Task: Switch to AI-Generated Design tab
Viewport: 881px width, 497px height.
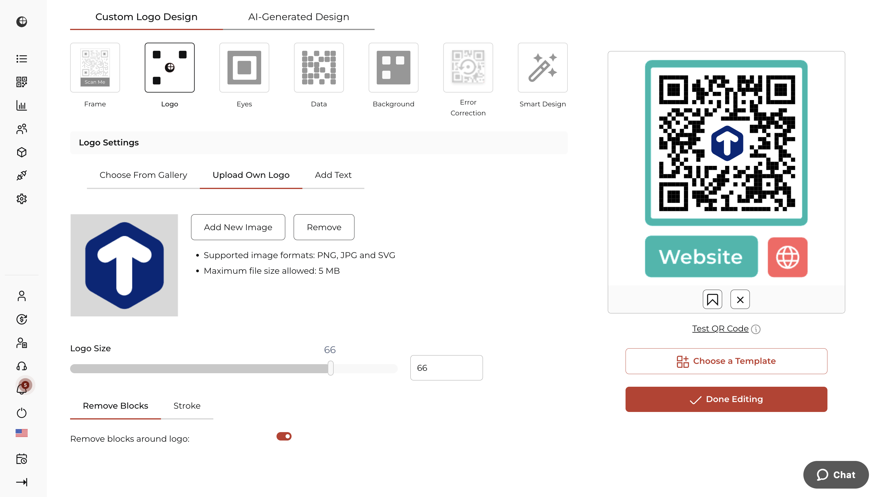Action: coord(298,17)
